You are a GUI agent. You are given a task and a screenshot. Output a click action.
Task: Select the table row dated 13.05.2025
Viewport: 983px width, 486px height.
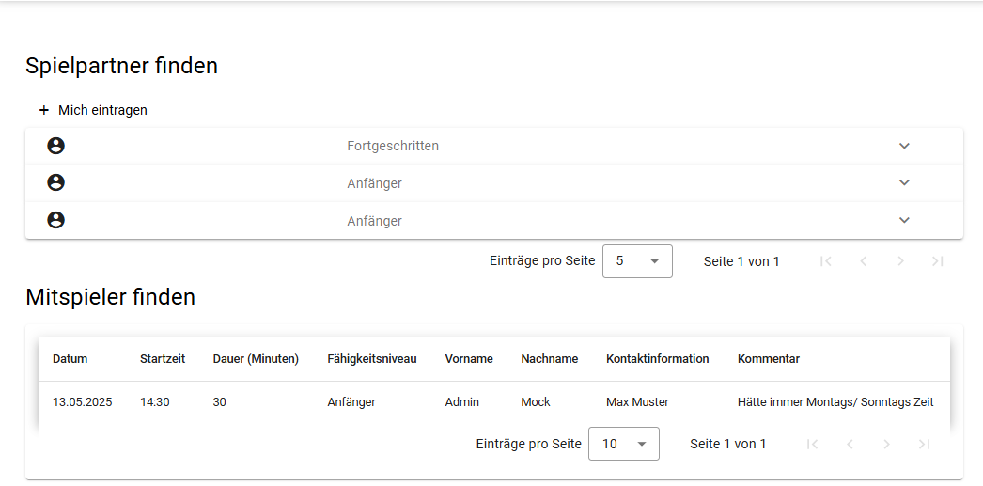click(494, 402)
